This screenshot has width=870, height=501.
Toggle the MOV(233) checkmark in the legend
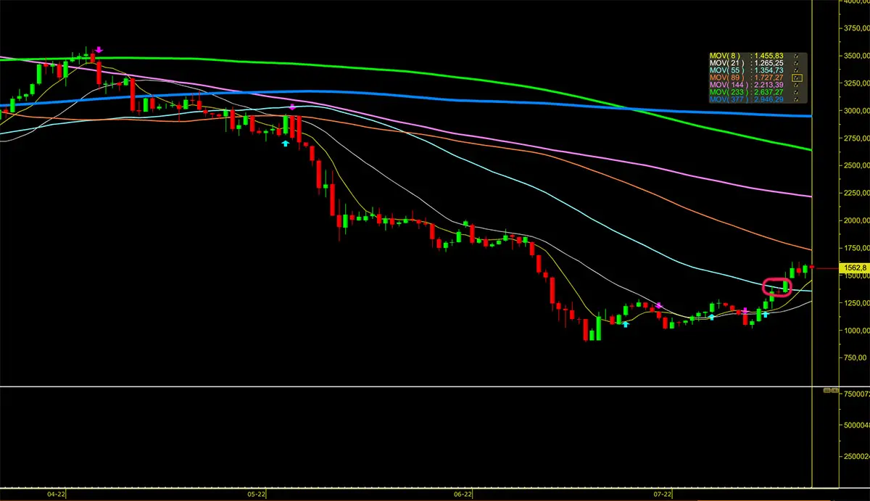click(x=796, y=92)
